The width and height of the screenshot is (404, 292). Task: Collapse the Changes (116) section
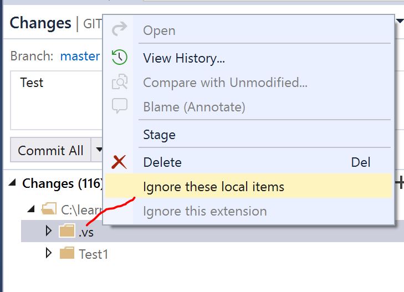point(12,183)
